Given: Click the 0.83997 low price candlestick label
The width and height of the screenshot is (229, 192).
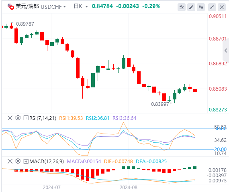Looking at the screenshot, I should pos(160,104).
